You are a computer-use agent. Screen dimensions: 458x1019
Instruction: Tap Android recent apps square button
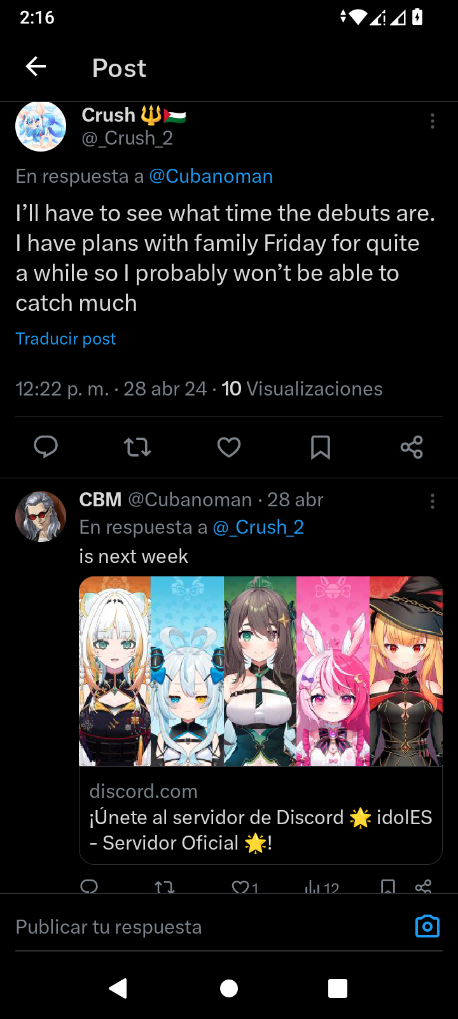(x=338, y=988)
